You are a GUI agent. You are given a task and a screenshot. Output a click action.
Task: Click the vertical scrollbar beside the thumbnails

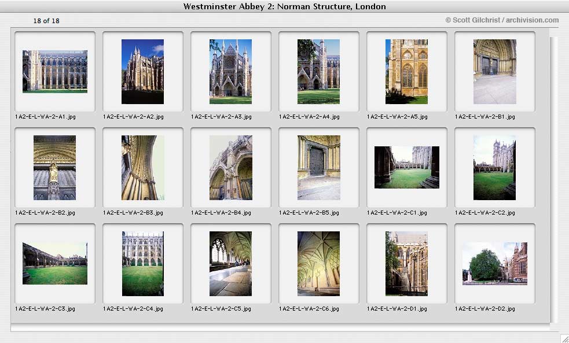point(554,179)
